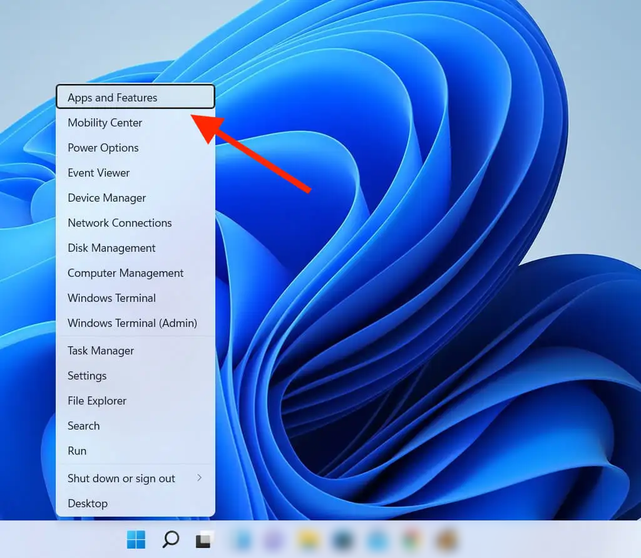
Task: Select Settings in the context menu
Action: click(x=87, y=376)
